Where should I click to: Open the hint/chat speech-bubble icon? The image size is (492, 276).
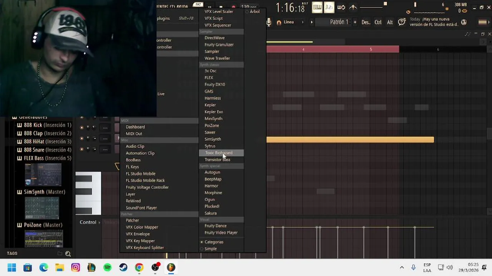click(402, 22)
